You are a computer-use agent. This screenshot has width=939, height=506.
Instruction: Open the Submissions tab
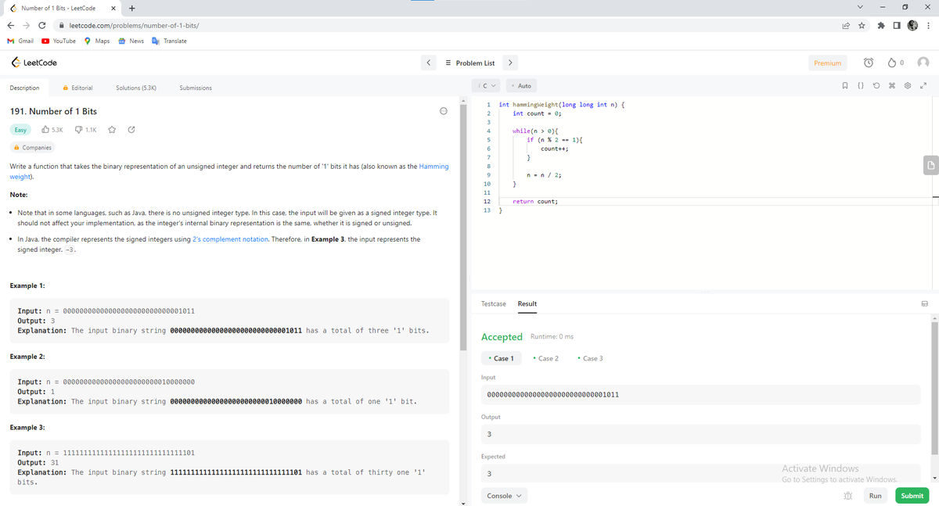tap(196, 88)
